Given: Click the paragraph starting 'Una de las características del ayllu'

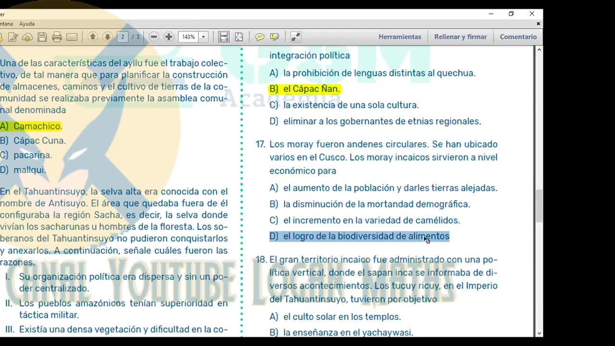Looking at the screenshot, I should point(114,86).
